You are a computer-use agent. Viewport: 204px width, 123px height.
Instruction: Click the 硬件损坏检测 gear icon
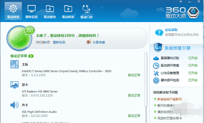pyautogui.click(x=156, y=80)
